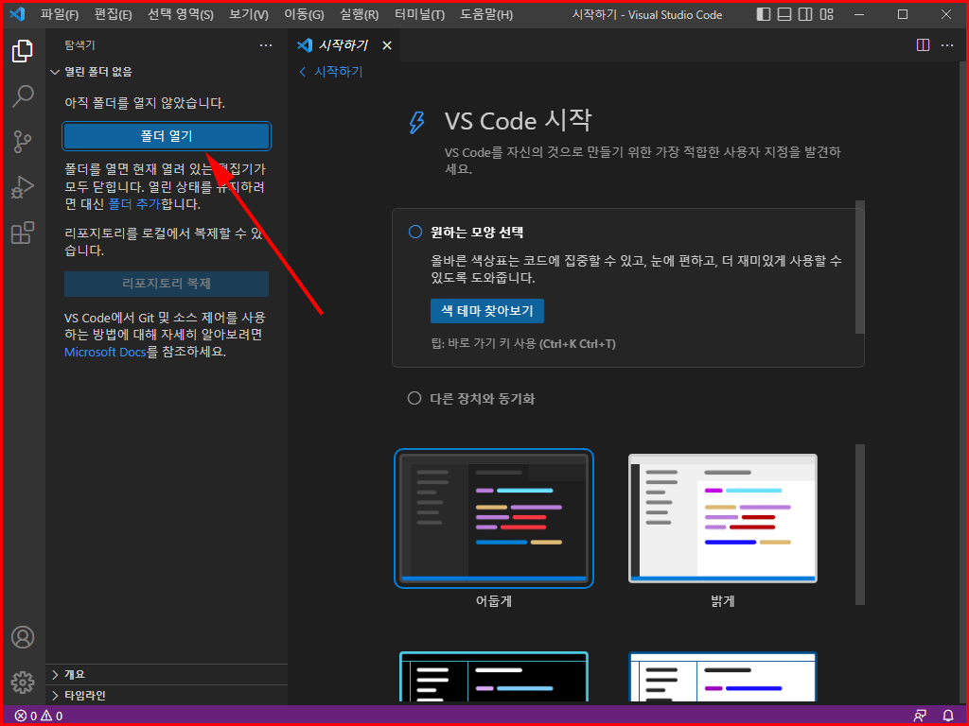969x726 pixels.
Task: Follow the 폴더 추가 link
Action: pos(134,204)
